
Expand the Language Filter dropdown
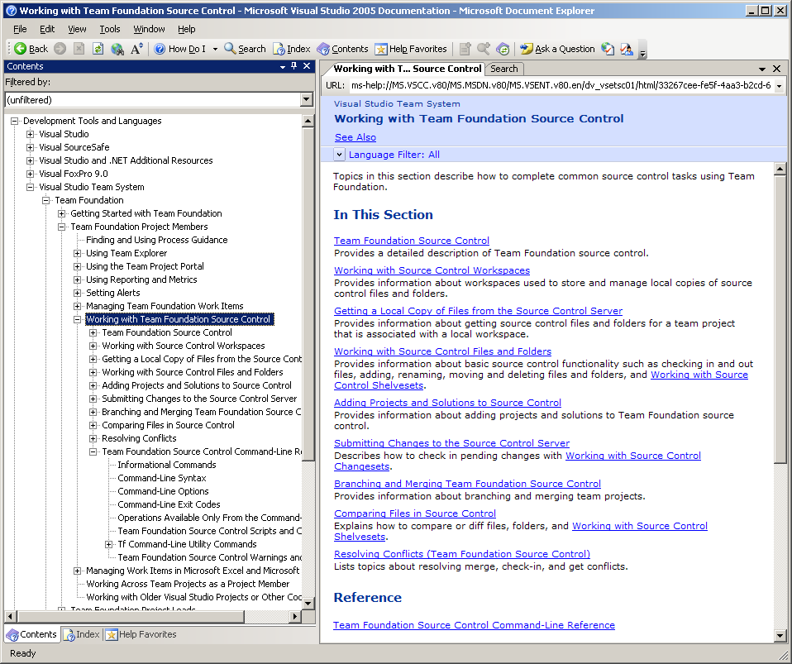point(339,155)
